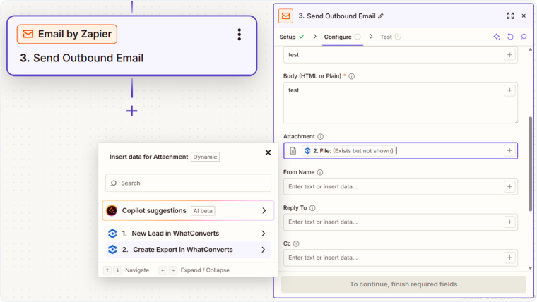Viewport: 537px width, 302px height.
Task: Click the plus button on the Subject field
Action: (509, 55)
